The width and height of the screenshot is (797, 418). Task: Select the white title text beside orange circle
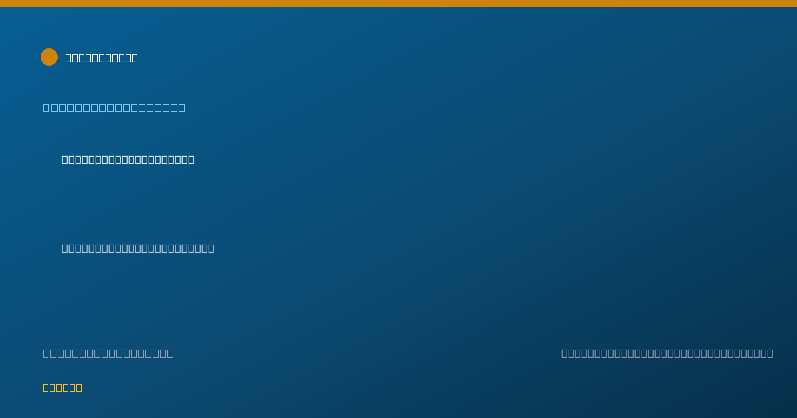(102, 58)
